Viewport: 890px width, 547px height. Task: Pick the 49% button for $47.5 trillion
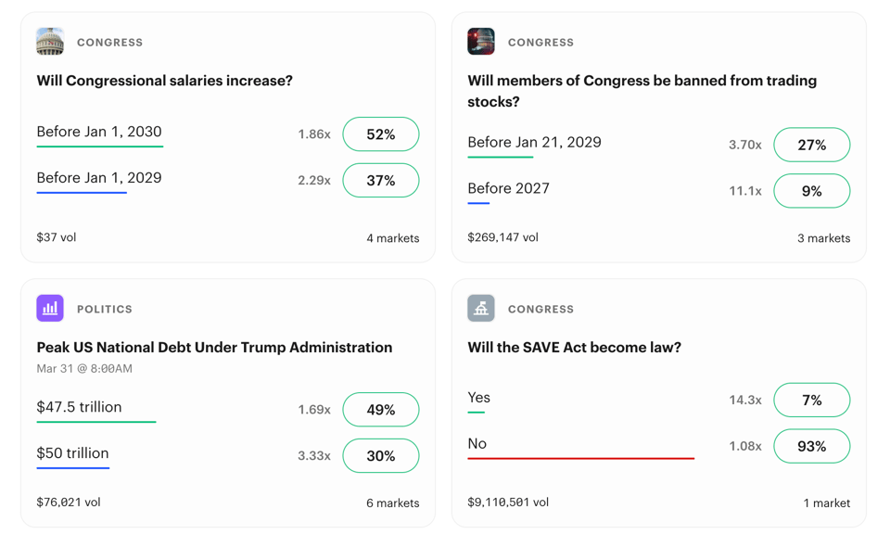coord(381,409)
